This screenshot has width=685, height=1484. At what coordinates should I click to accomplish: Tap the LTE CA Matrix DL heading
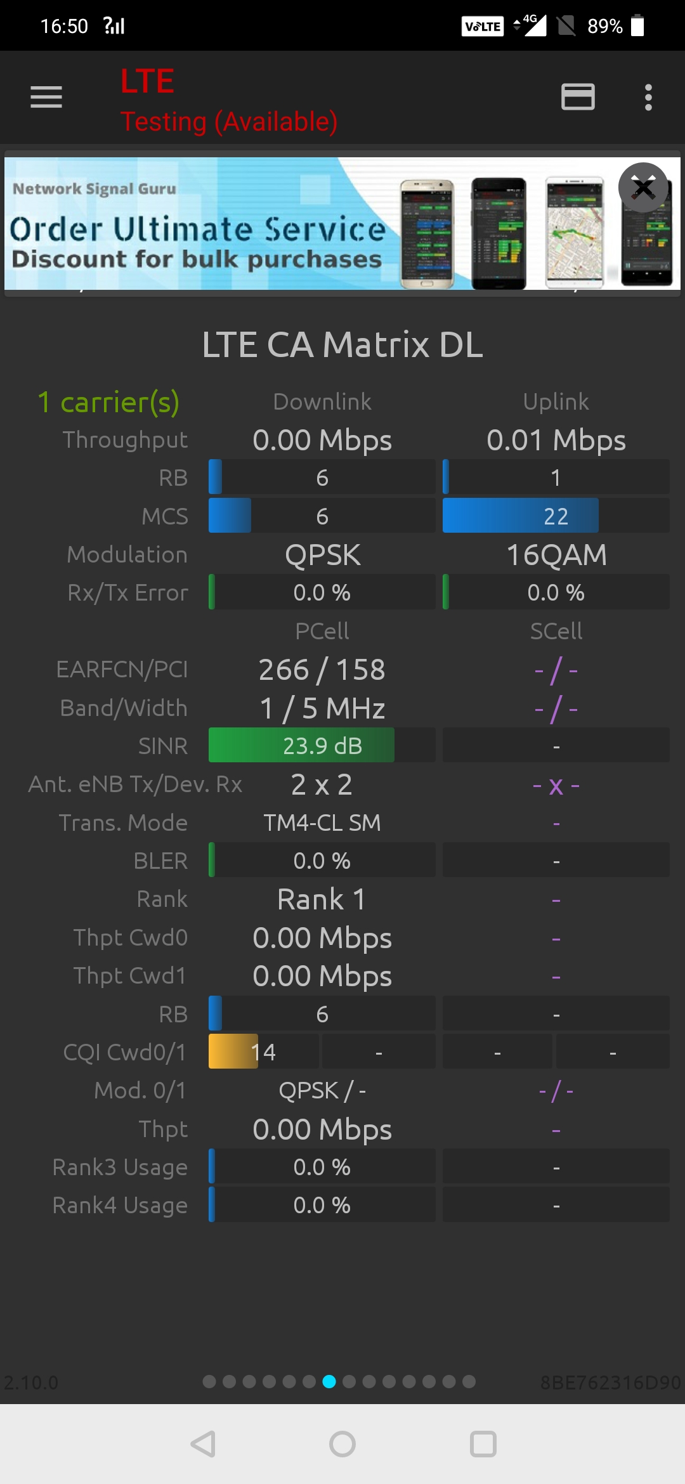tap(342, 344)
